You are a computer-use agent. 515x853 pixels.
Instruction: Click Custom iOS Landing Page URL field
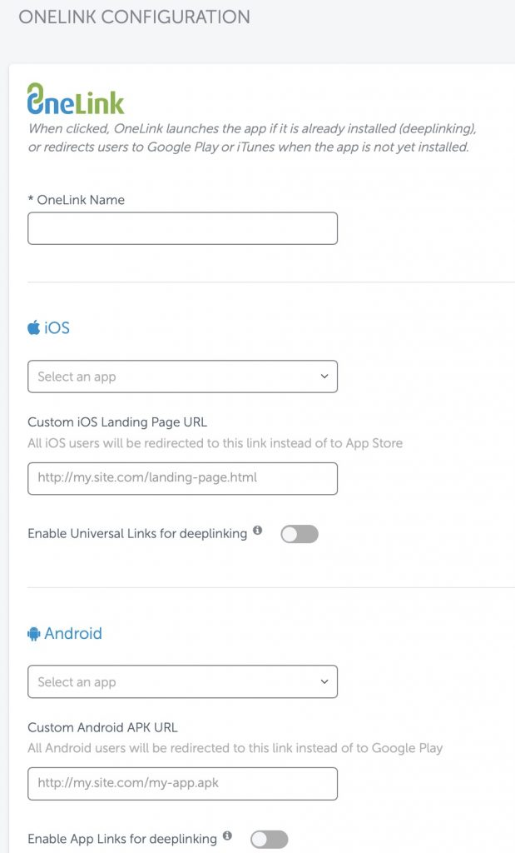tap(182, 479)
